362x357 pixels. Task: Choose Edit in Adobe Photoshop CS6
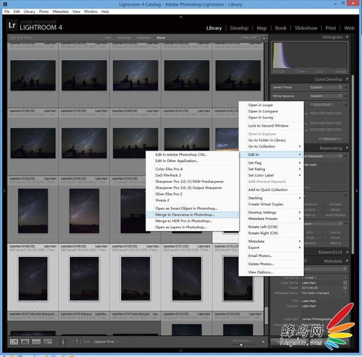tap(192, 154)
